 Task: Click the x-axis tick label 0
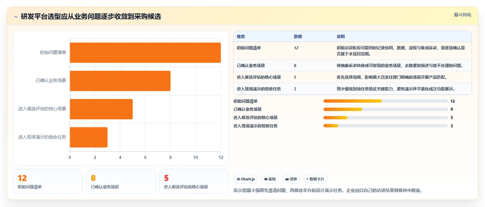(70, 158)
